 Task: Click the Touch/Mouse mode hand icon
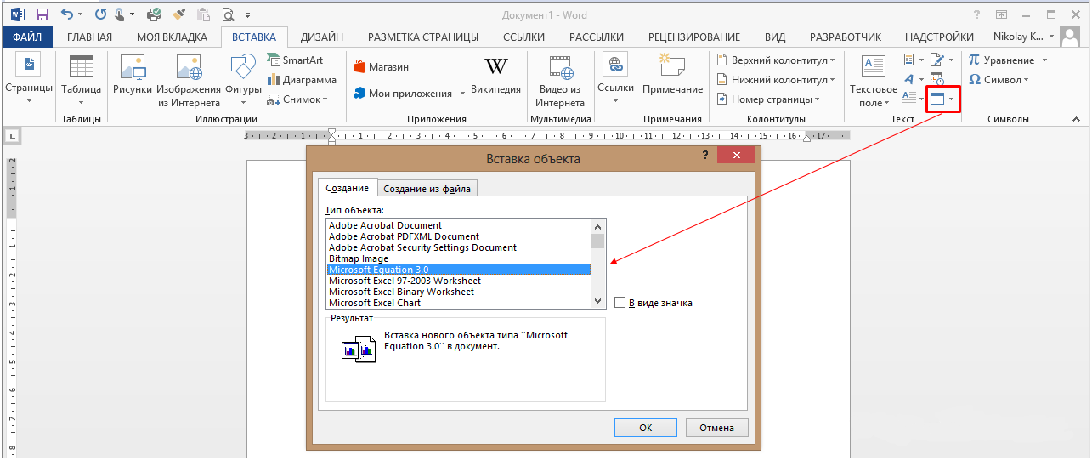(x=121, y=14)
